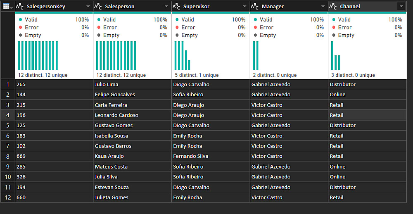Select row number 4
The width and height of the screenshot is (413, 214).
pyautogui.click(x=7, y=115)
